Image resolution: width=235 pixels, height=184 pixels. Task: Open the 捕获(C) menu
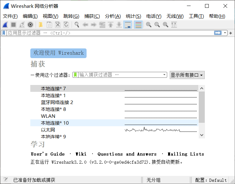[92, 16]
